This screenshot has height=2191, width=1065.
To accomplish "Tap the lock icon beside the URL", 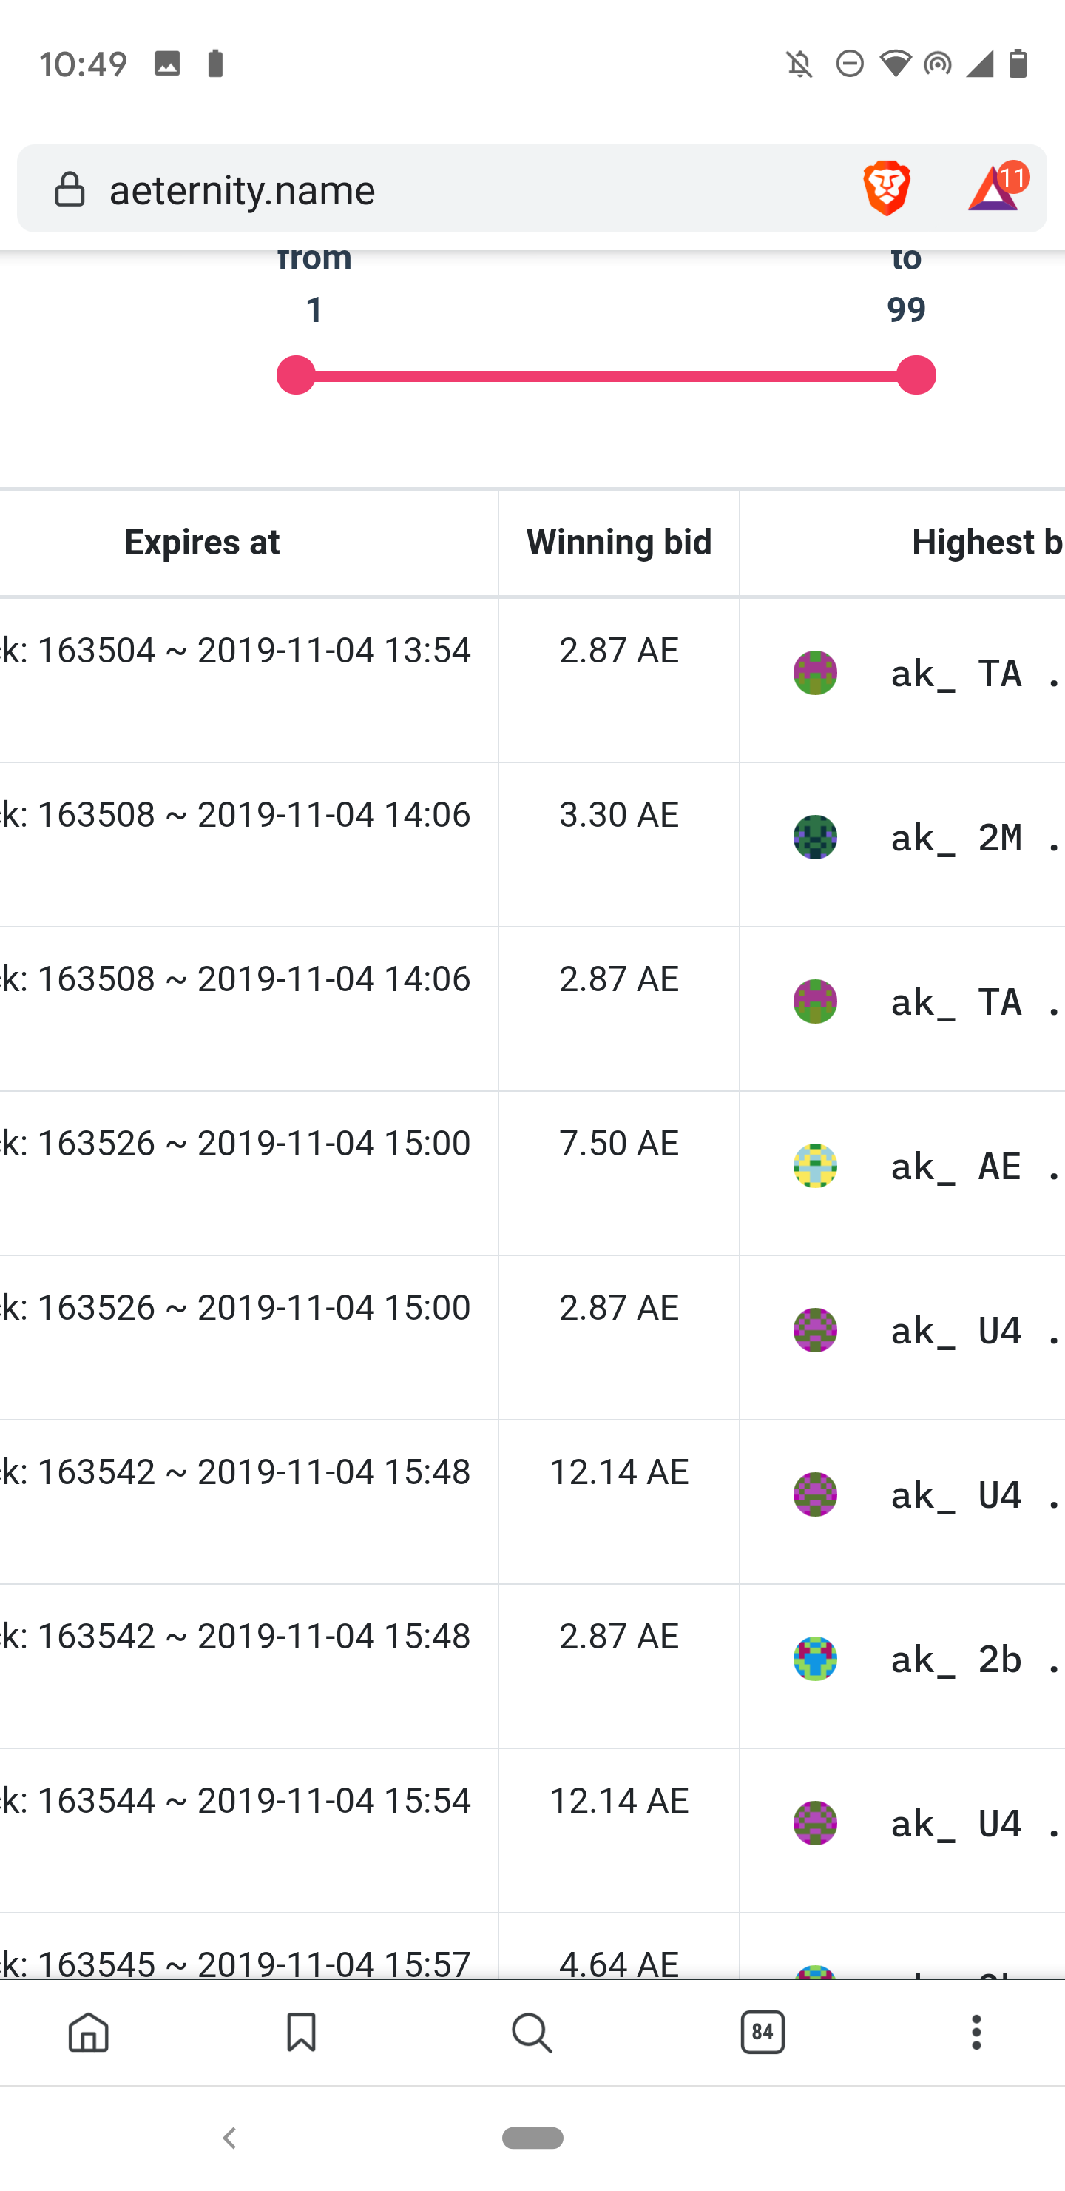I will 70,189.
